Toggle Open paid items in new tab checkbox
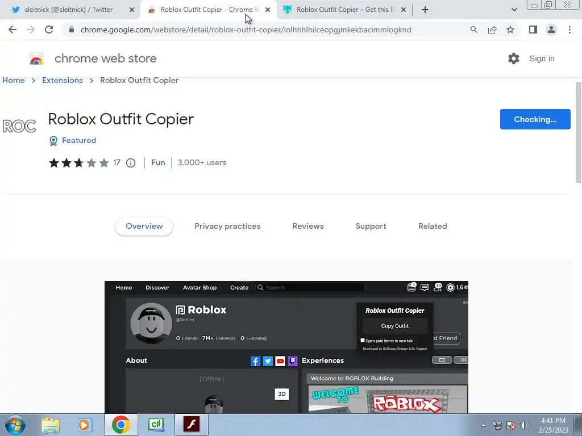Image resolution: width=582 pixels, height=436 pixels. point(363,341)
